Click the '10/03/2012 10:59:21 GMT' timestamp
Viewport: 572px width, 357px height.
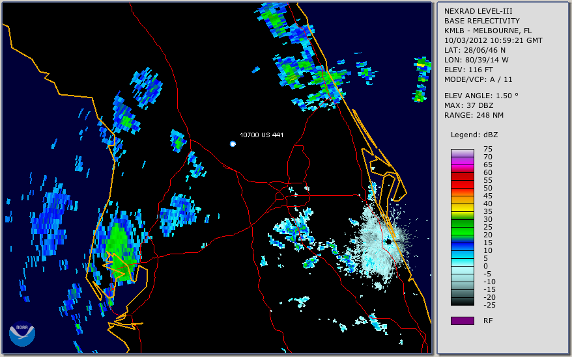[x=493, y=40]
